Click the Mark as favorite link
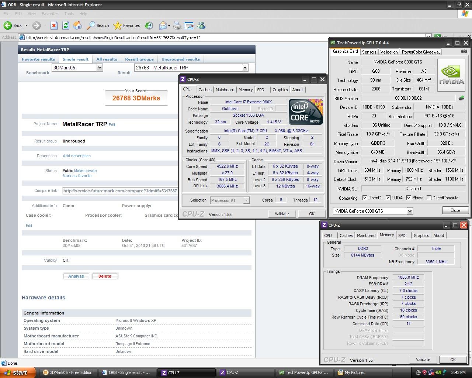The image size is (472, 378). coord(77,176)
